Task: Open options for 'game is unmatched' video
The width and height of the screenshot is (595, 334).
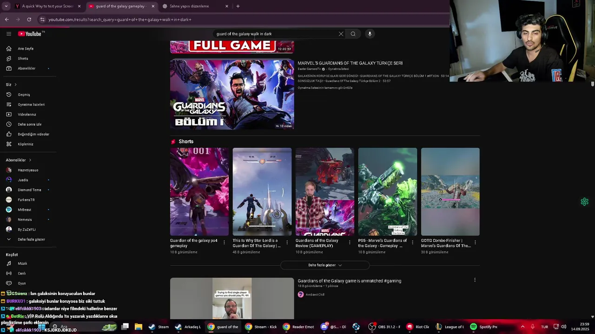Action: click(475, 280)
